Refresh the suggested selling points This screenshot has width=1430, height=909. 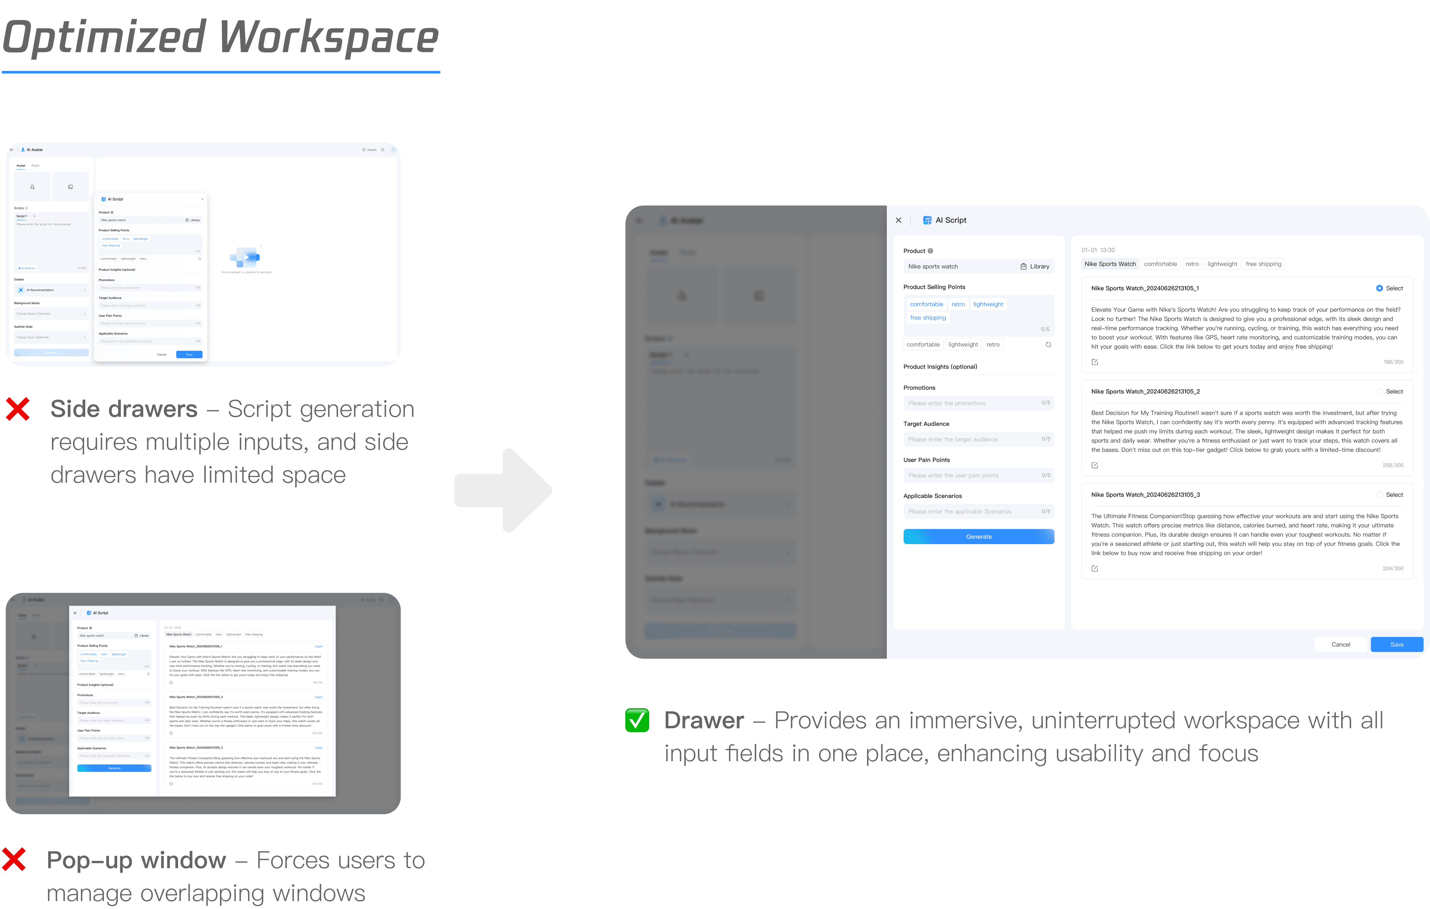click(1048, 344)
